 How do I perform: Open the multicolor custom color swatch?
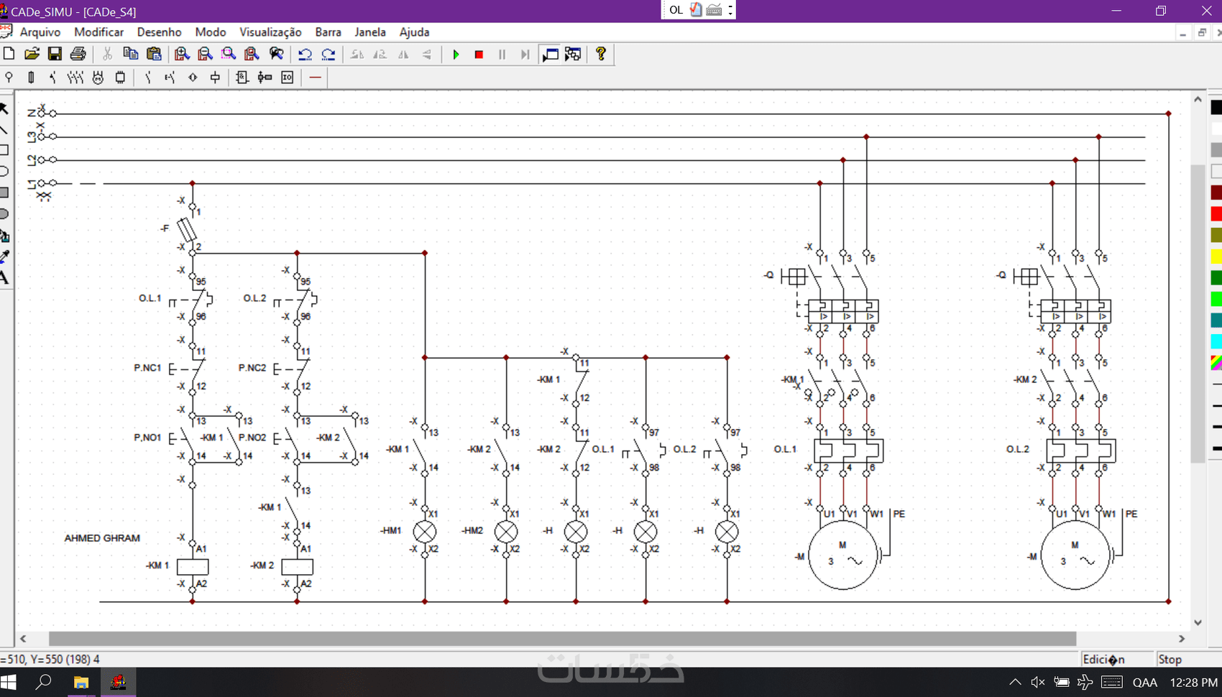tap(1216, 363)
